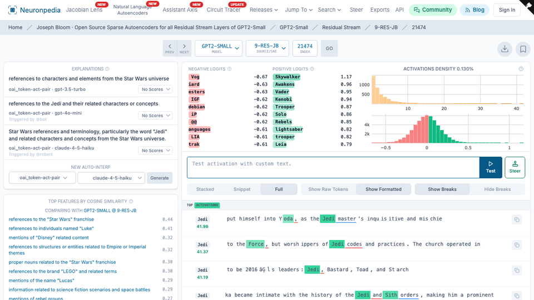
Task: Open the GPT2-SMALL model dropdown
Action: [x=219, y=48]
